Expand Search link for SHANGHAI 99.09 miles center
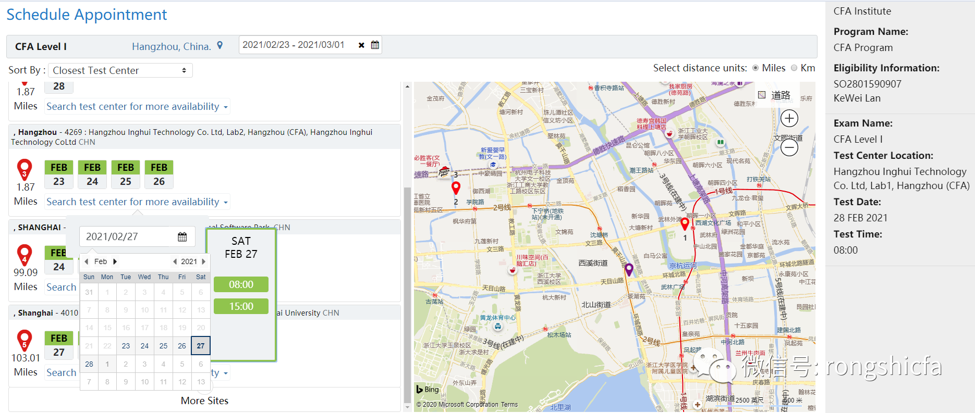Screen dimensions: 975x413 click(x=61, y=287)
